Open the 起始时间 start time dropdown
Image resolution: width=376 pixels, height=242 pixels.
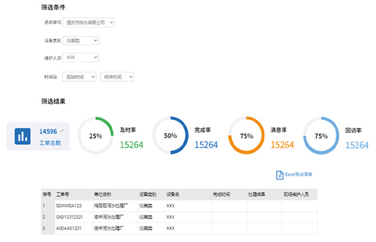(79, 77)
